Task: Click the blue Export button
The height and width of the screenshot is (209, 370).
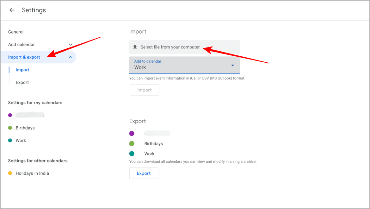Action: pyautogui.click(x=144, y=173)
